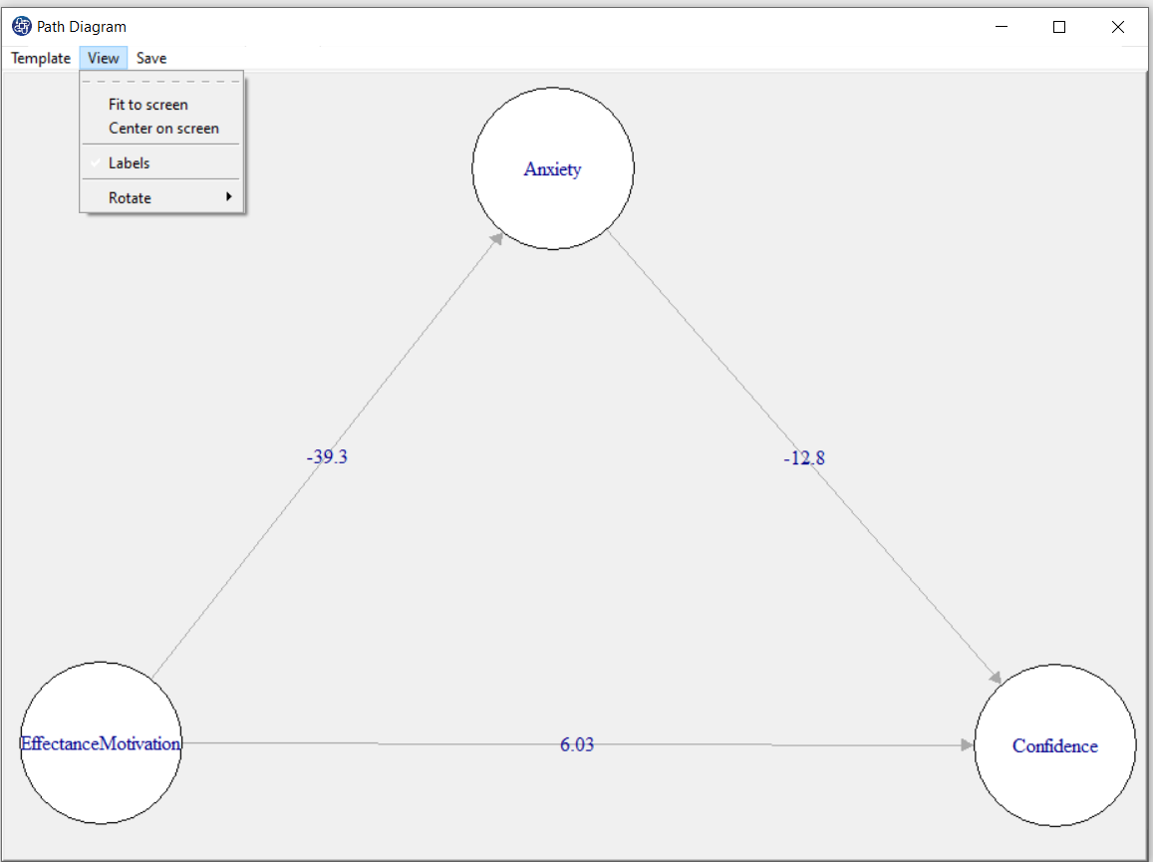Image resolution: width=1153 pixels, height=862 pixels.
Task: Choose Fit to screen
Action: pos(148,105)
